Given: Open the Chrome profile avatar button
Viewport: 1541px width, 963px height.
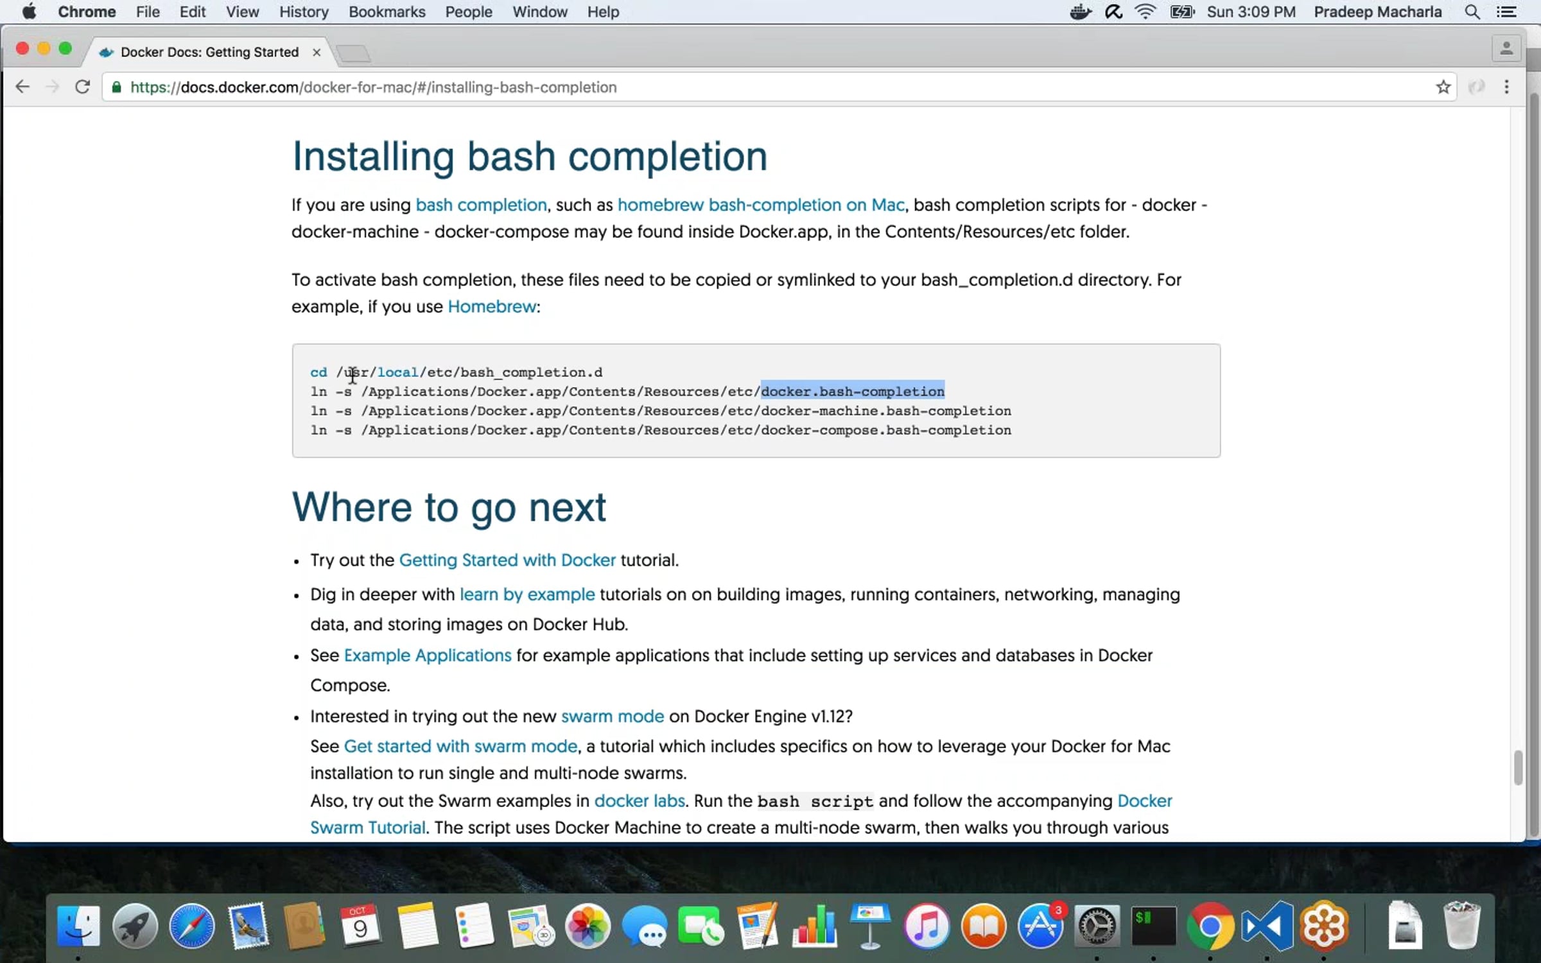Looking at the screenshot, I should point(1506,49).
